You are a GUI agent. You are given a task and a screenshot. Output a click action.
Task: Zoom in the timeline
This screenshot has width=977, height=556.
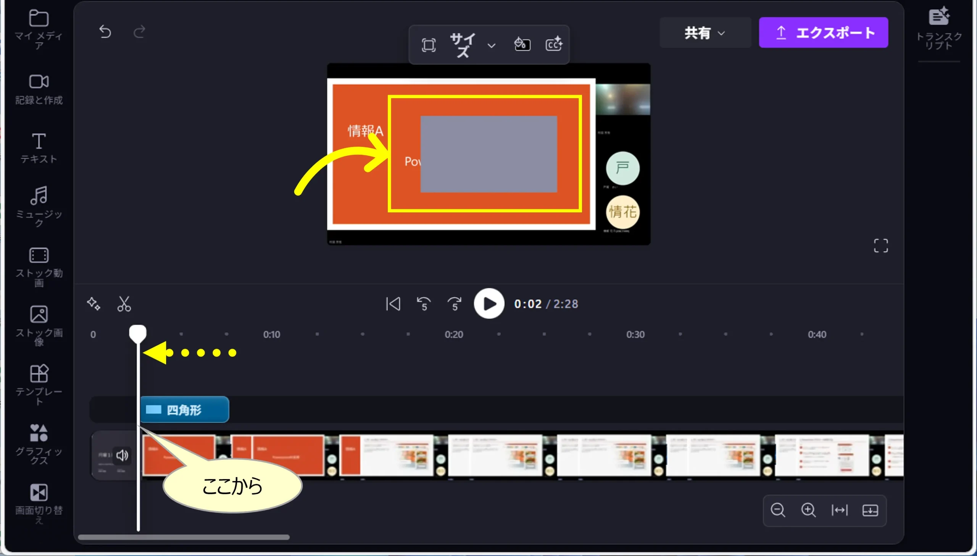point(808,510)
